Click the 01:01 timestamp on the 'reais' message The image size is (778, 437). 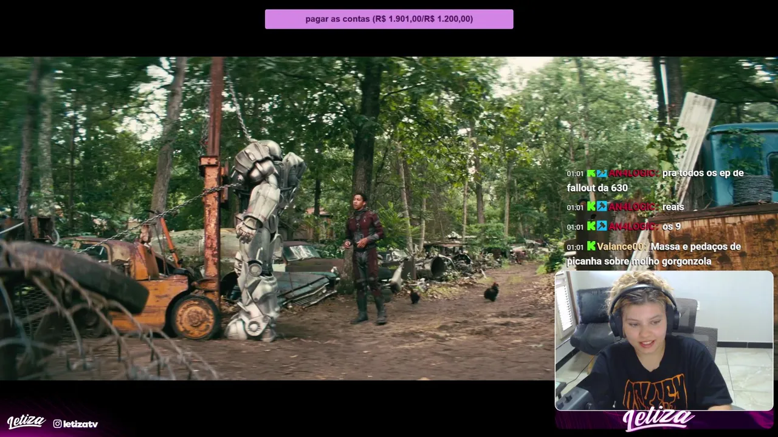tap(575, 208)
